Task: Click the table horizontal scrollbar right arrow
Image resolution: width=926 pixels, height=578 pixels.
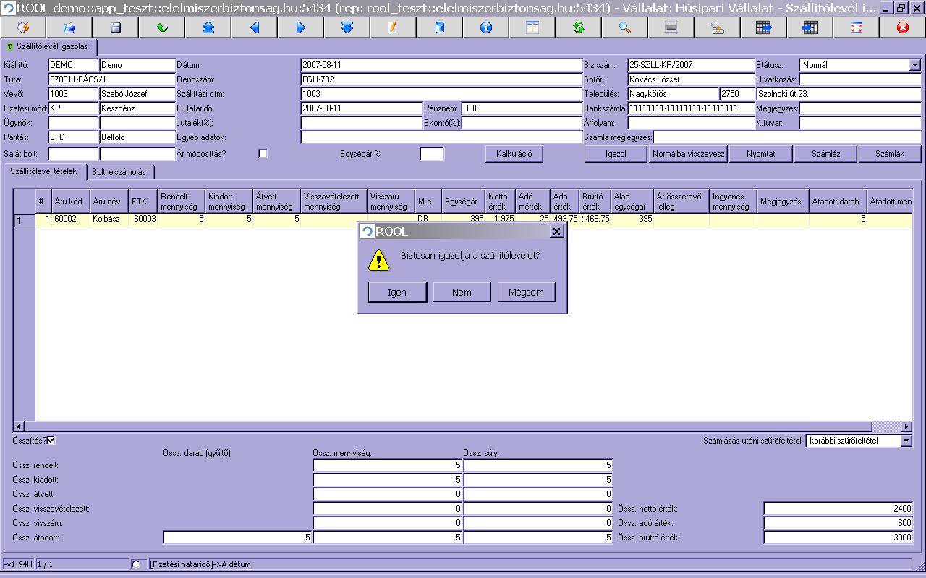Action: (906, 426)
